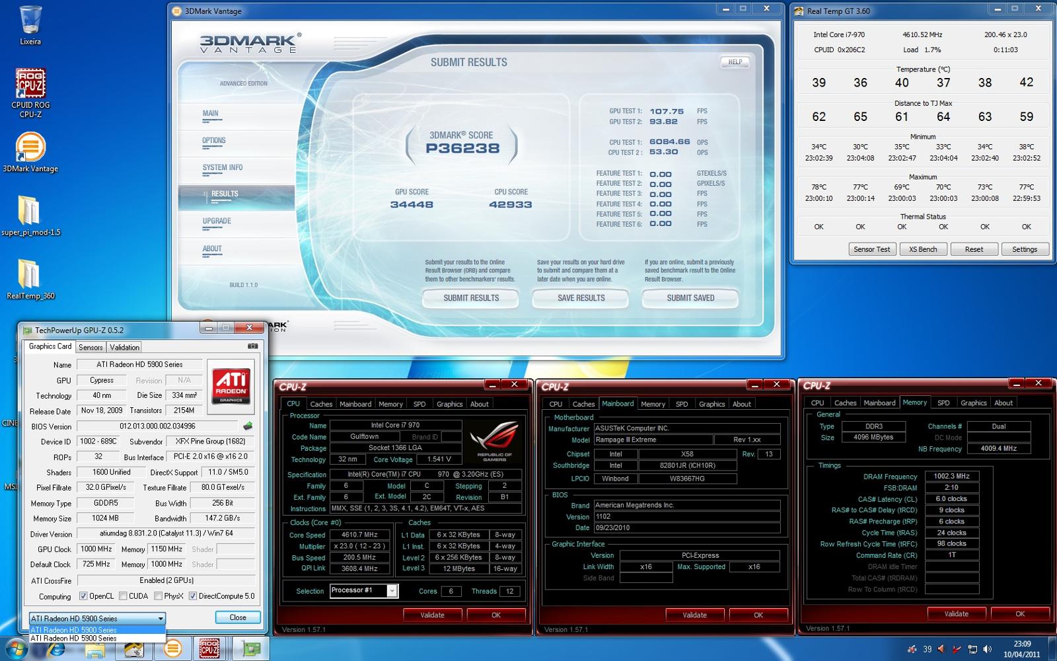Click the Real Temp tray icon showing 39
1057x661 pixels.
(x=928, y=649)
